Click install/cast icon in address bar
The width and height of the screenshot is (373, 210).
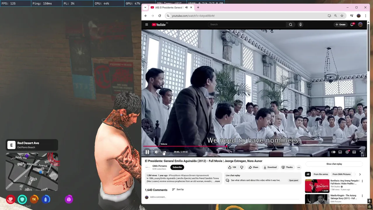point(329,16)
